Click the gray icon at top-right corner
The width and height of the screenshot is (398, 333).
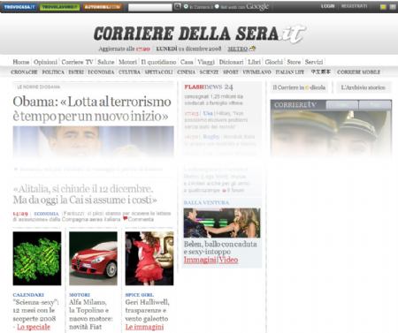point(393,7)
